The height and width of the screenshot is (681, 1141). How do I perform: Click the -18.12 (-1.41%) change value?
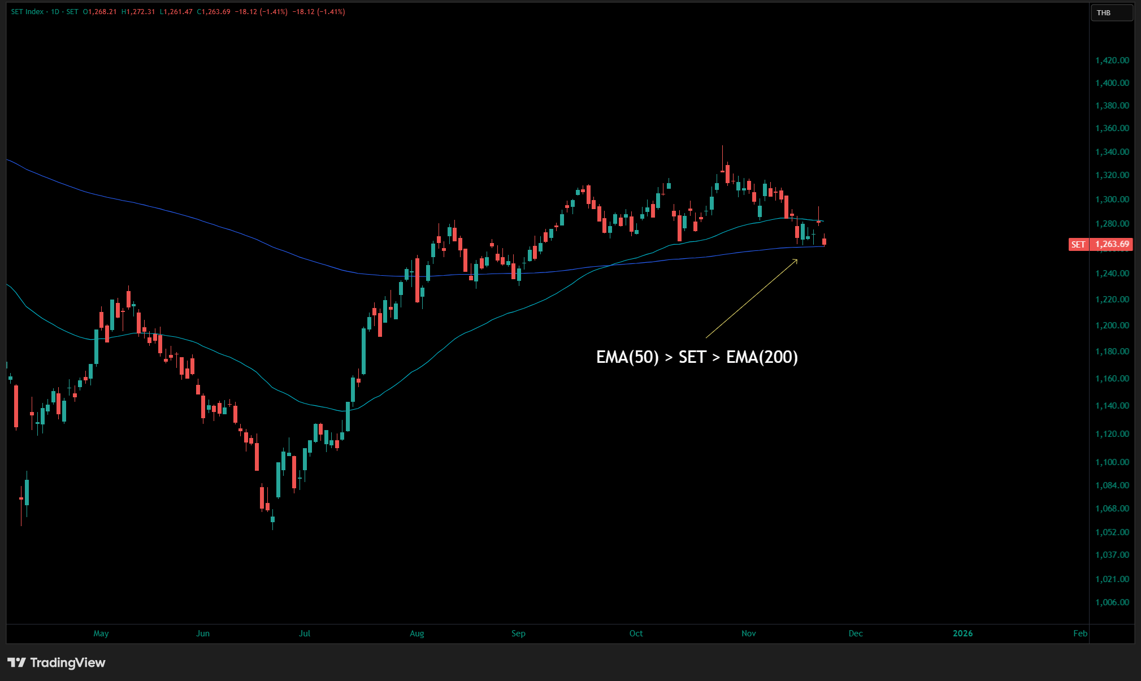click(261, 12)
